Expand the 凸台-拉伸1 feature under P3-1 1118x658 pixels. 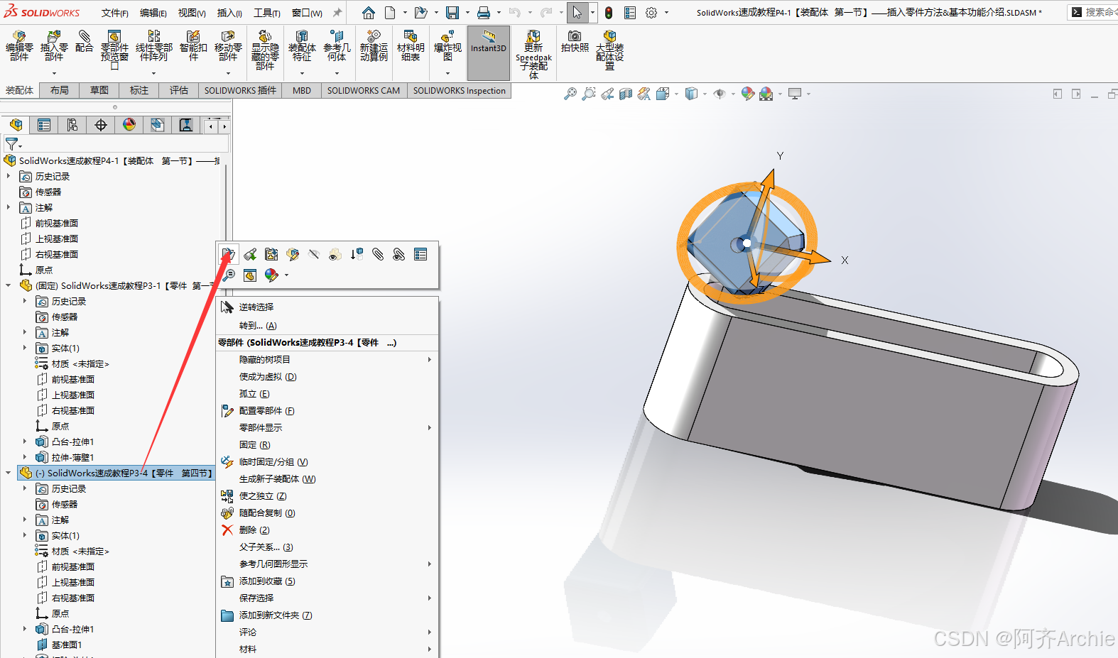click(25, 442)
